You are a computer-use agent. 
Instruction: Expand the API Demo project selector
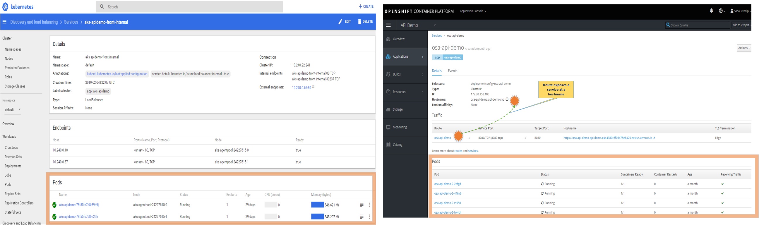point(434,25)
